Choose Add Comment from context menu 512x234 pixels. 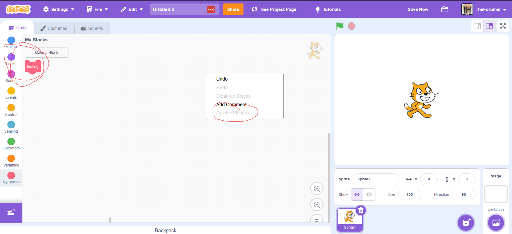231,105
